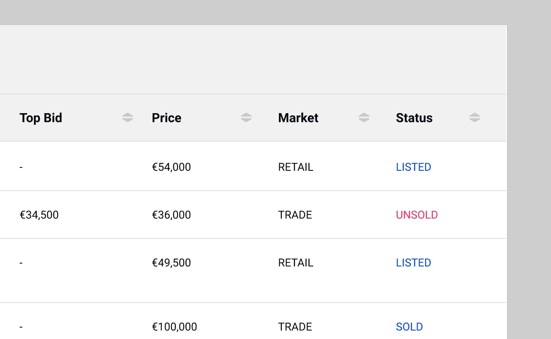Click the scrollbar track on the right edge
The image size is (551, 339).
pos(529,169)
